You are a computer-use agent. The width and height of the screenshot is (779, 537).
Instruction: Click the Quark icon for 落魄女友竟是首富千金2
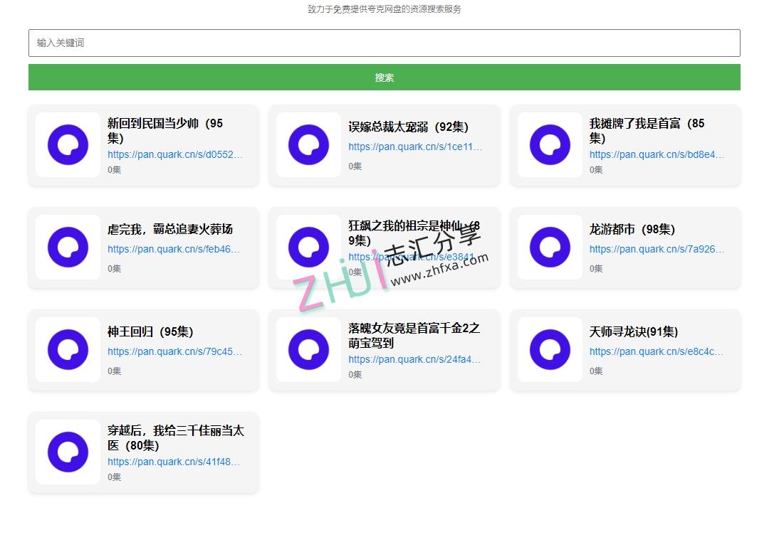[x=308, y=349]
